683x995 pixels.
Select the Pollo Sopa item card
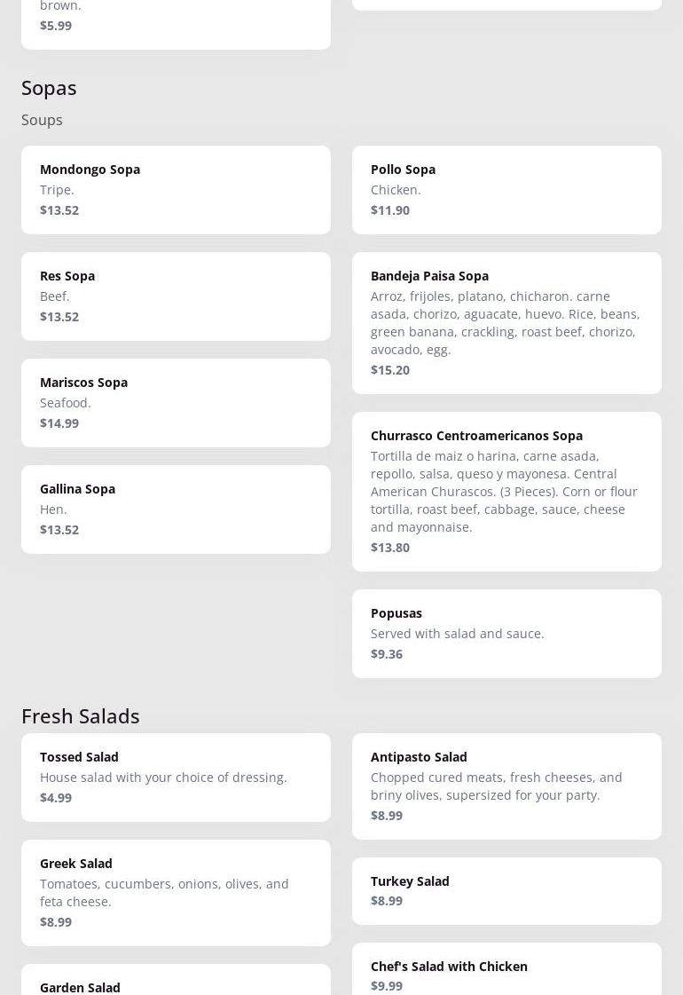pyautogui.click(x=506, y=190)
